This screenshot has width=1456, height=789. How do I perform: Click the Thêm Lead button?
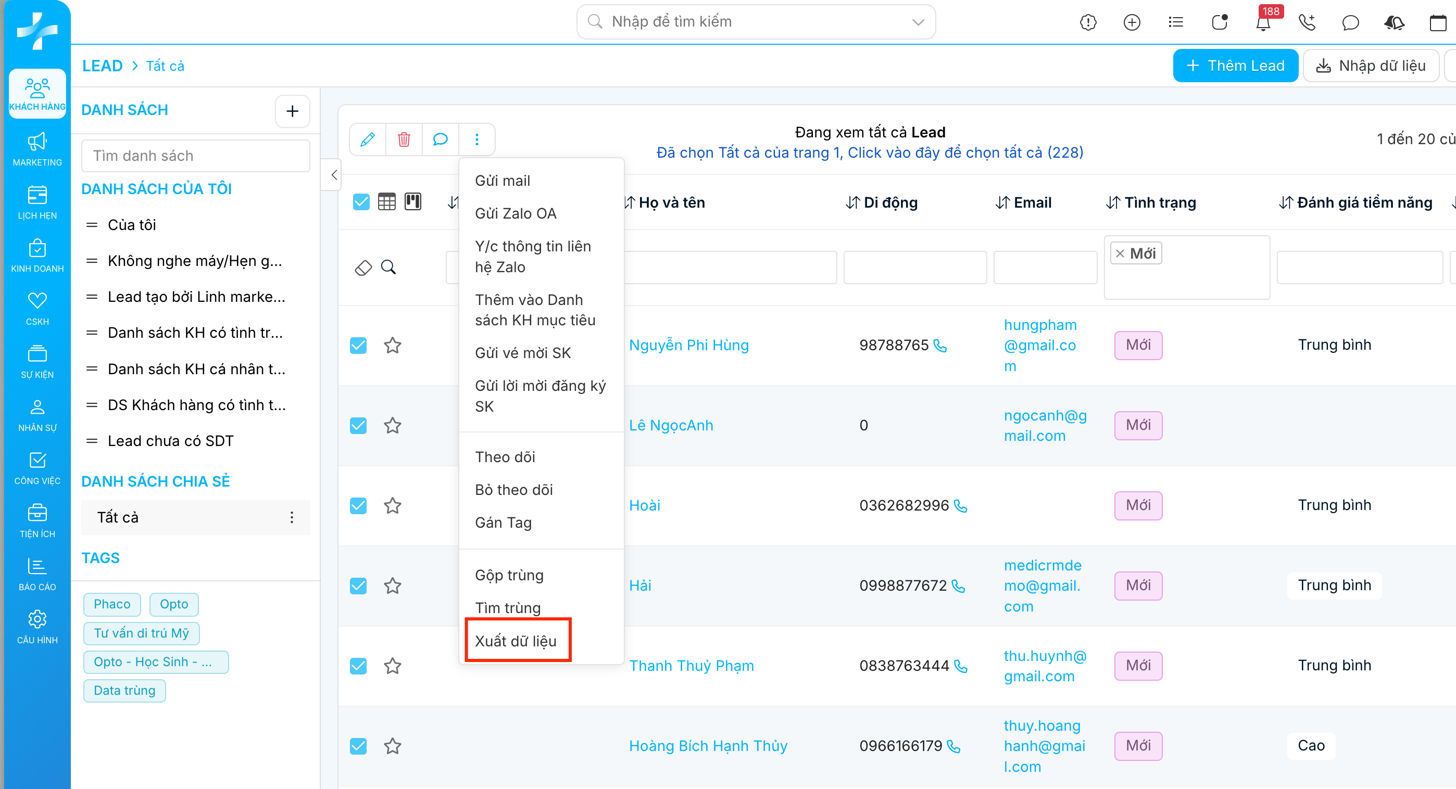pyautogui.click(x=1235, y=66)
